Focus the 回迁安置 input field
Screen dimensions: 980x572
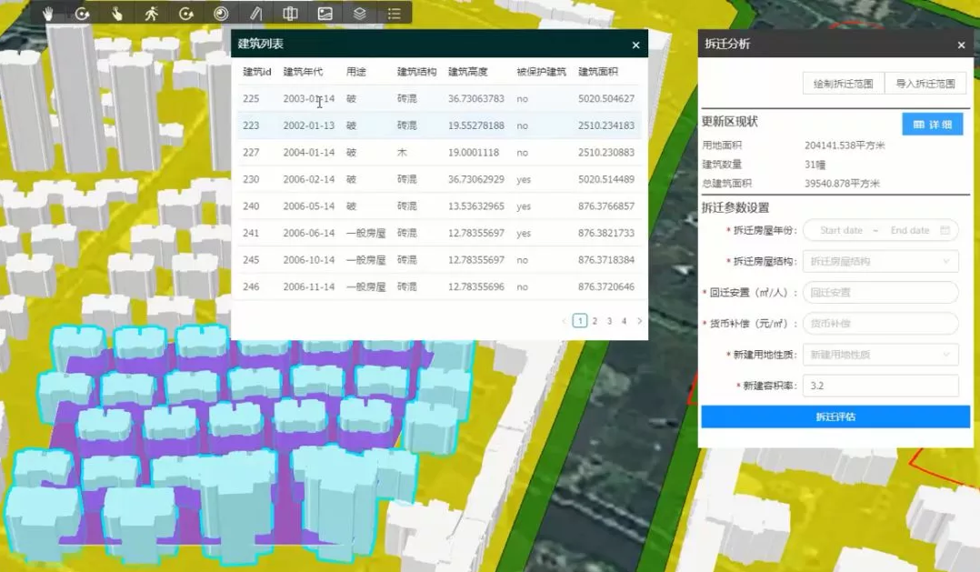(x=880, y=292)
